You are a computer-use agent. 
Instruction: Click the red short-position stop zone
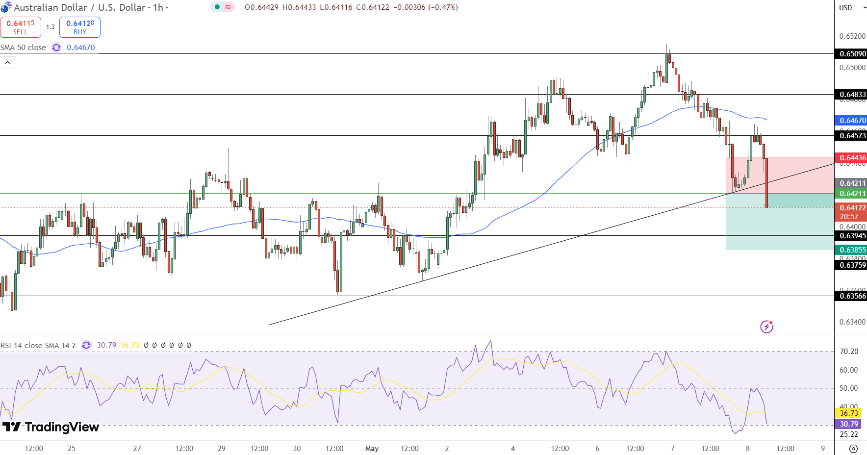point(780,176)
